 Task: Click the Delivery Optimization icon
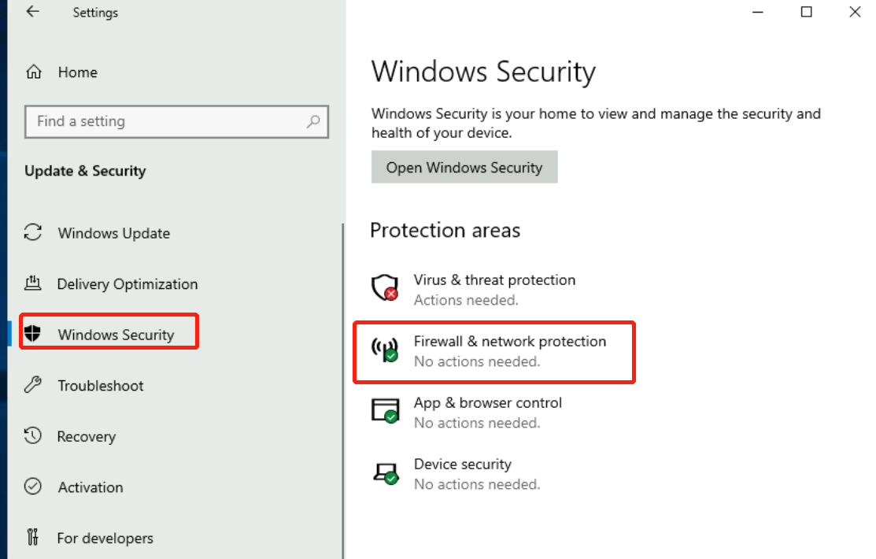[33, 283]
